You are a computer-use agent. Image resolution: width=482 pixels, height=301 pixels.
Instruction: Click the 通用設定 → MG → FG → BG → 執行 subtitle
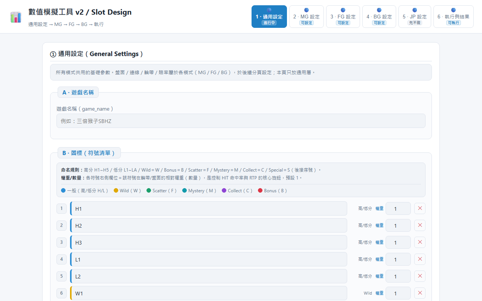click(x=66, y=24)
